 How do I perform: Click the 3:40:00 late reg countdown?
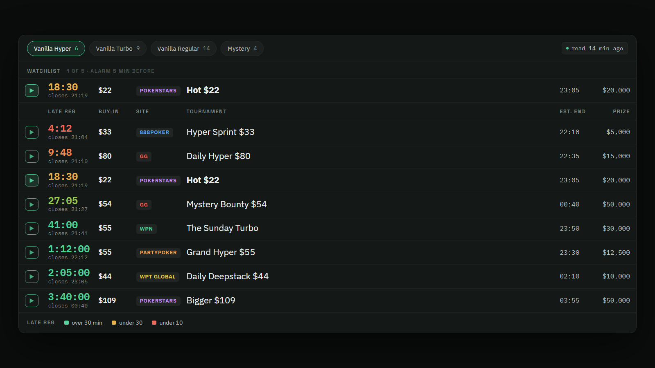69,297
